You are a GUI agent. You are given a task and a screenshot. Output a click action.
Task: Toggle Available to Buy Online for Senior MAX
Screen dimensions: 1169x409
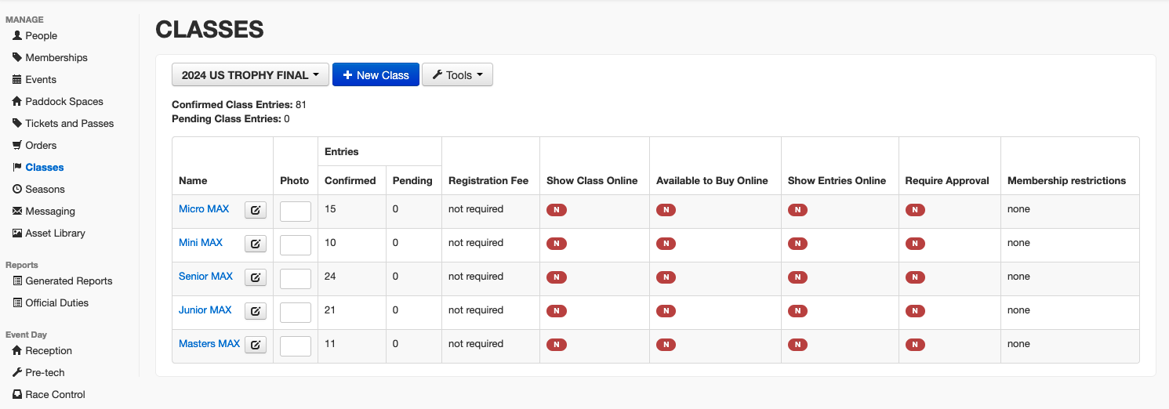click(666, 277)
